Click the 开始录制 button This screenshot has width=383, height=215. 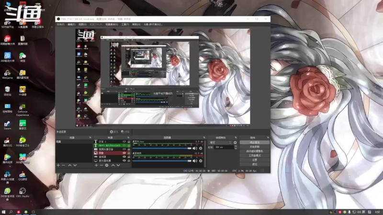point(255,147)
